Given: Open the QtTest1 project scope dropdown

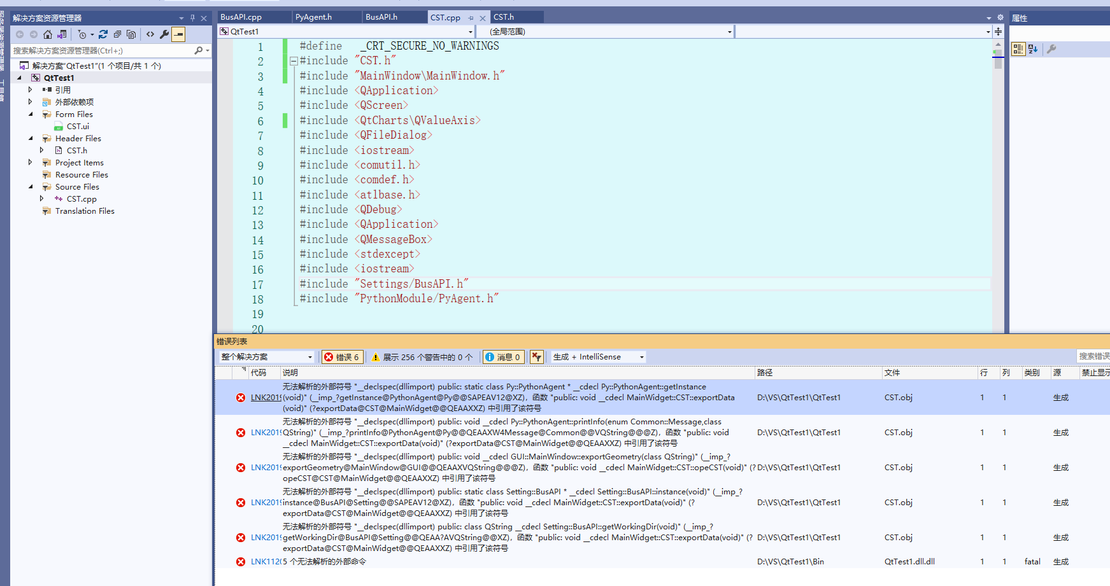Looking at the screenshot, I should (x=346, y=31).
